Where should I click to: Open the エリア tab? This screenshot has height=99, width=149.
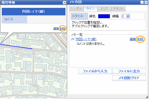pos(104,9)
